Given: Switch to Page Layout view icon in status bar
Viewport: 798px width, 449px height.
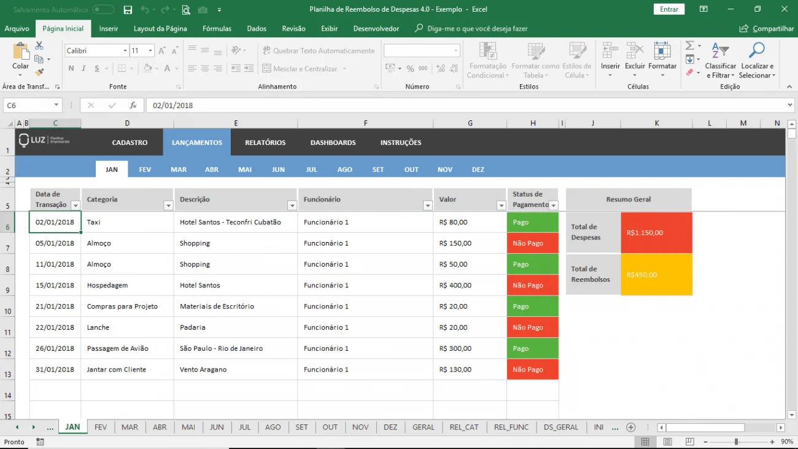Looking at the screenshot, I should (x=667, y=442).
